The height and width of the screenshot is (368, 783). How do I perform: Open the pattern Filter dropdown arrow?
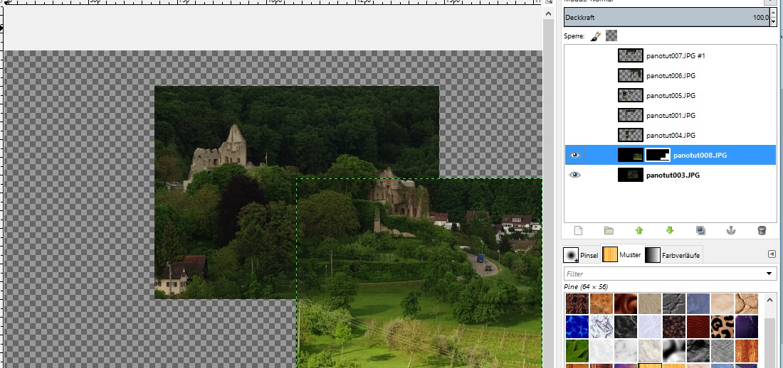[x=769, y=274]
